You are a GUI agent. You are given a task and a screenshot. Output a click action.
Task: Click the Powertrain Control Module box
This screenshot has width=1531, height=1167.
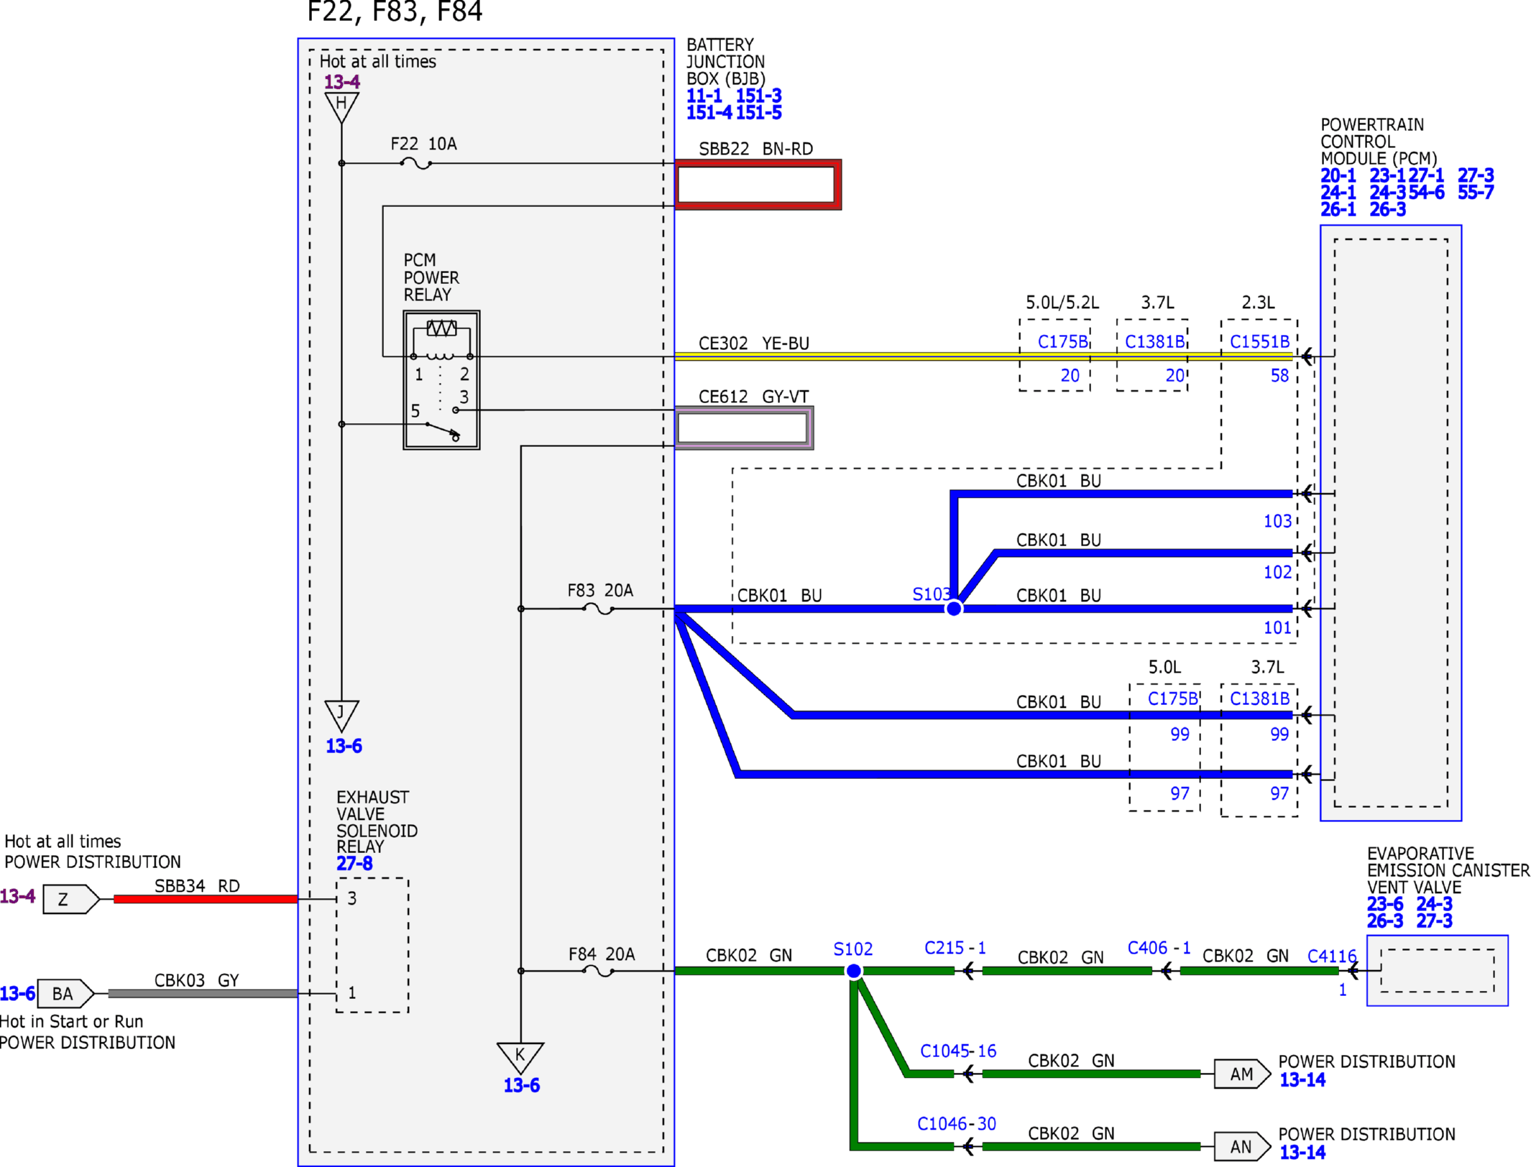point(1391,523)
